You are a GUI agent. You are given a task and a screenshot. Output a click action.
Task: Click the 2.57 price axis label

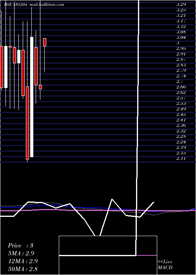181,98
